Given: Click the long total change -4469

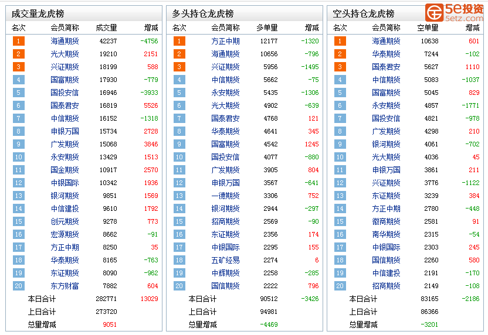Looking at the screenshot, I should pos(269,324).
